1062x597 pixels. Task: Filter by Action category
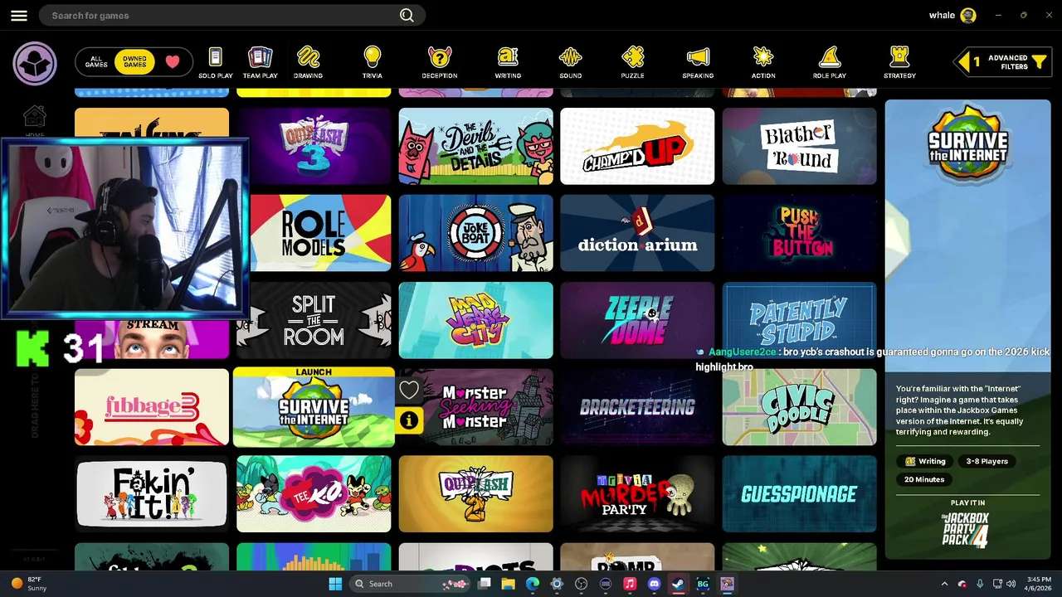[763, 63]
